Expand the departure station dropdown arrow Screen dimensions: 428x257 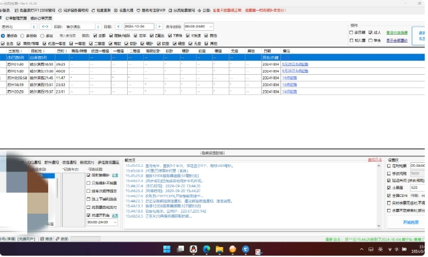33,27
